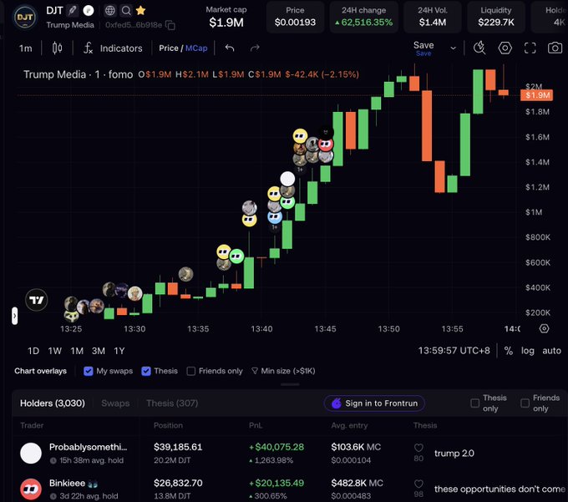Open the 13:59:57 UTC+8 timezone menu

pyautogui.click(x=454, y=351)
